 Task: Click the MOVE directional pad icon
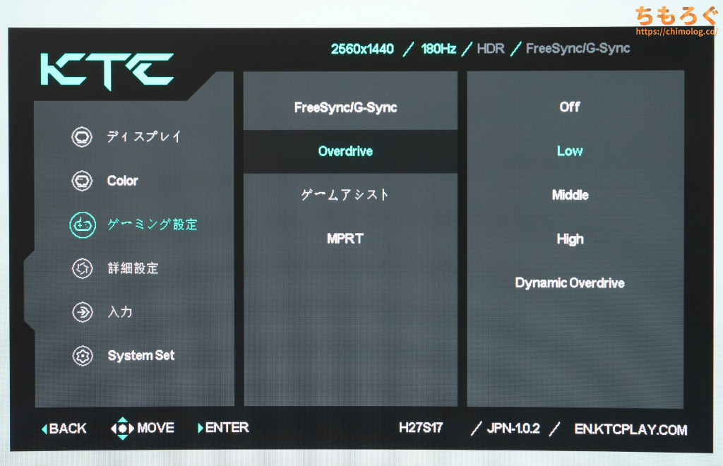point(123,428)
